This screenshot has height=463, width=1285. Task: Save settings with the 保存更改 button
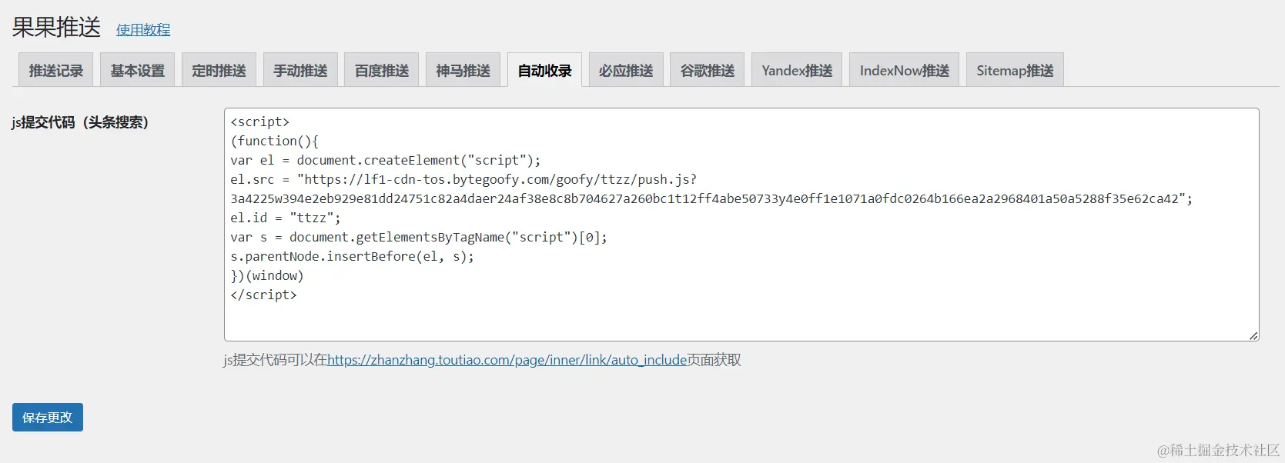pyautogui.click(x=48, y=417)
